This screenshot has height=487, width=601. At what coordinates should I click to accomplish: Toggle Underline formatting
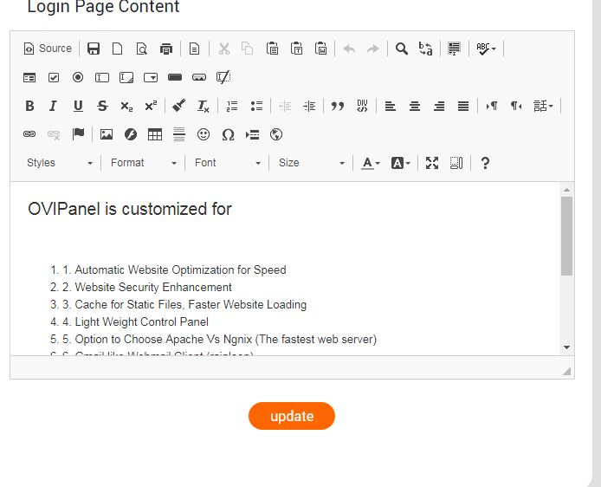[x=78, y=106]
